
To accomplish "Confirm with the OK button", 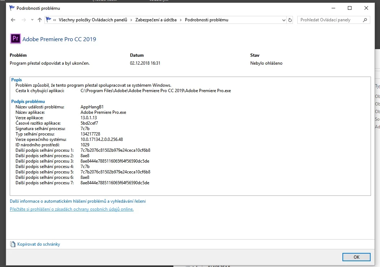I will pyautogui.click(x=356, y=257).
